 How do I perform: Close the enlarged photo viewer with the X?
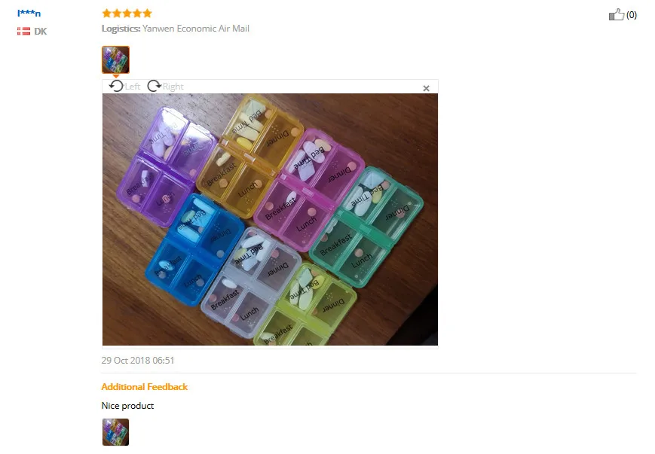tap(426, 88)
